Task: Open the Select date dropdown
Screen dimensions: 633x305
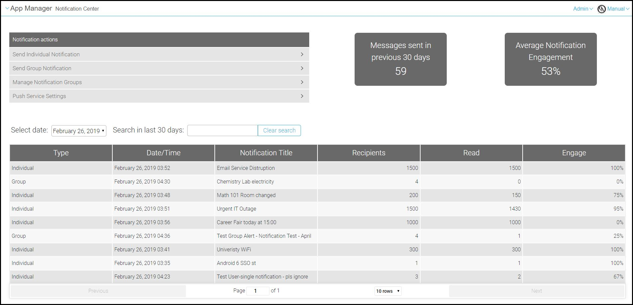Action: coord(79,131)
